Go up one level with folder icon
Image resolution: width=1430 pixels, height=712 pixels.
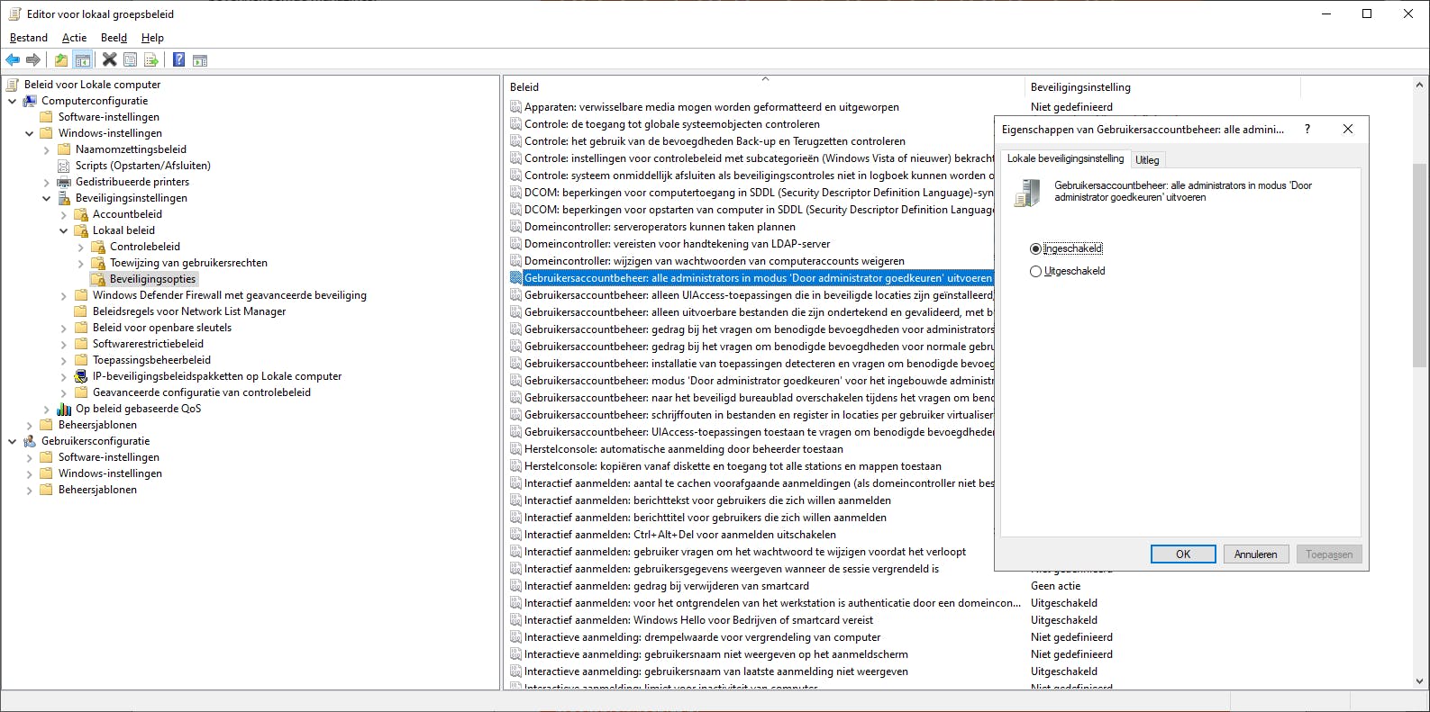pyautogui.click(x=61, y=60)
